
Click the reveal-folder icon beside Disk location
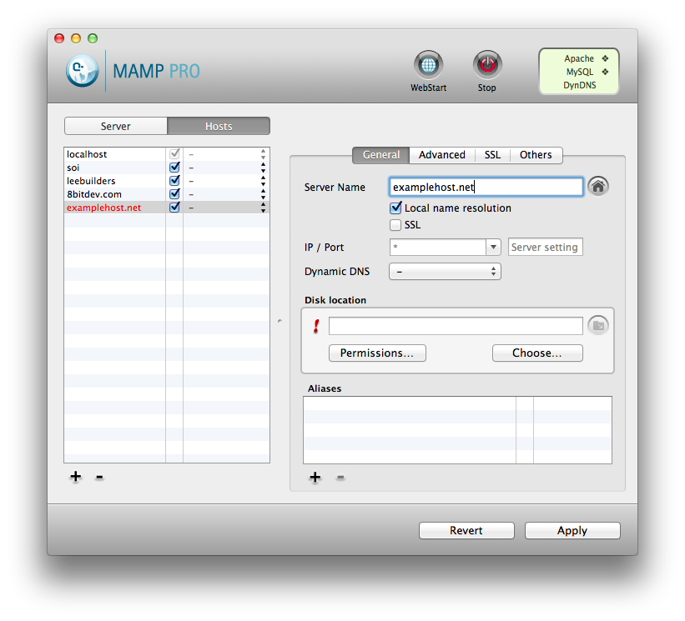[x=598, y=326]
